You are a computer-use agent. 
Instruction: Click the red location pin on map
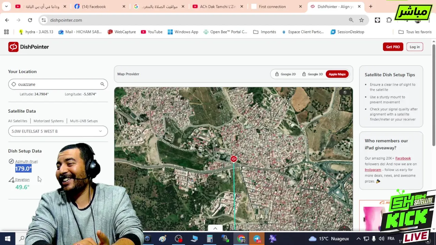point(233,159)
